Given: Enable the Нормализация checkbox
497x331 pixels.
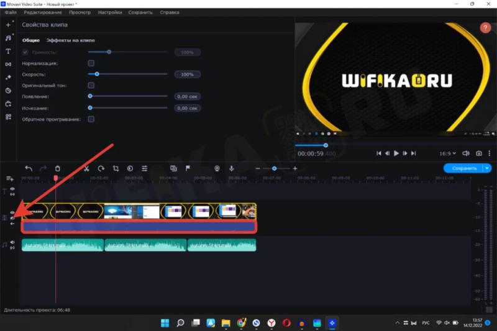Looking at the screenshot, I should [91, 63].
